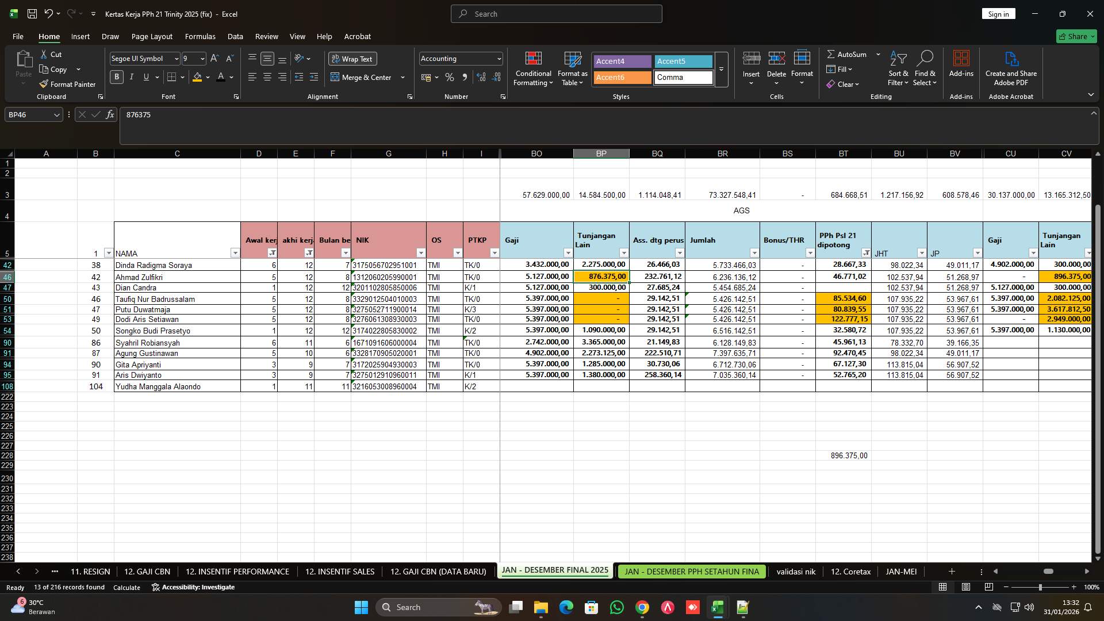Screen dimensions: 1104x621
Task: Toggle Underline formatting
Action: (145, 76)
